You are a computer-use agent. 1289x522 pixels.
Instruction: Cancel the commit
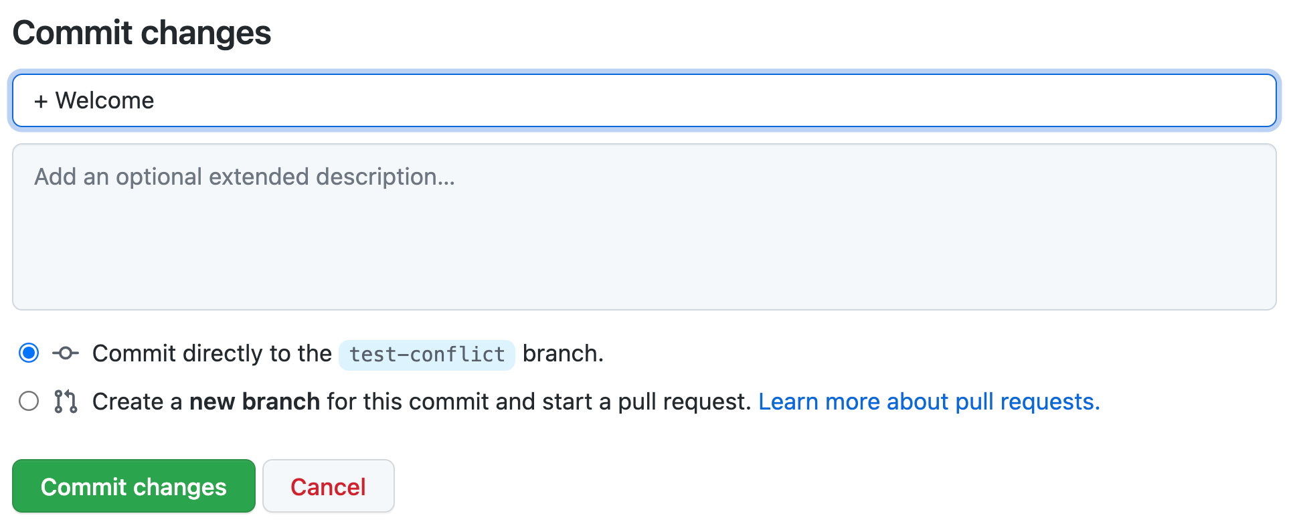point(329,486)
